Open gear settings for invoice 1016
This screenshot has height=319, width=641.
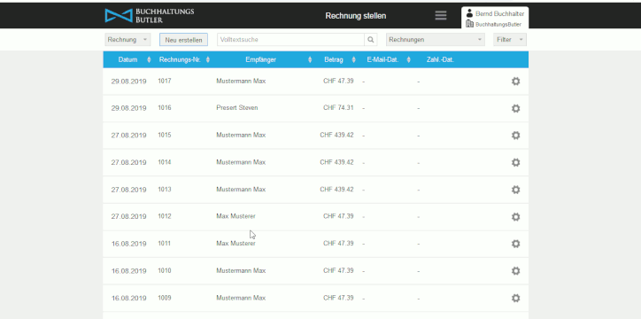pos(515,108)
